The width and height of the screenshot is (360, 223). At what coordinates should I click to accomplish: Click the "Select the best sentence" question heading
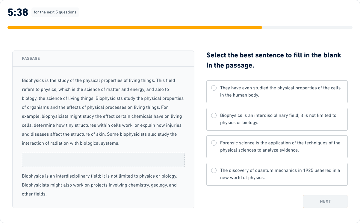[273, 60]
